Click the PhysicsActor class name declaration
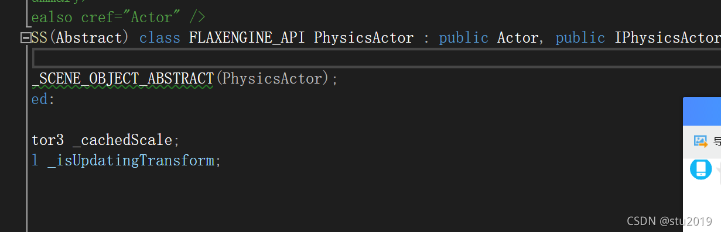Viewport: 721px width, 232px height. (364, 38)
